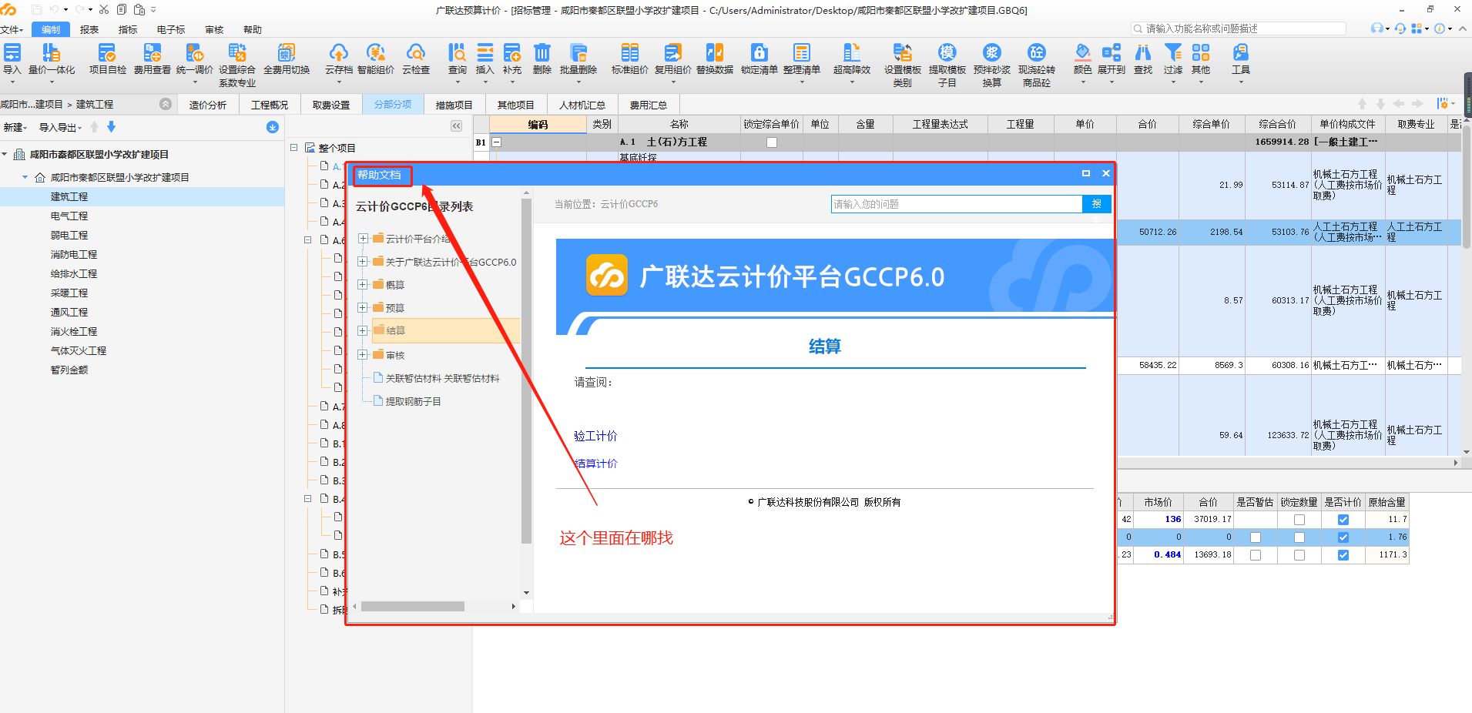Uncheck 是否计价 in 1.76 row

coord(1343,537)
